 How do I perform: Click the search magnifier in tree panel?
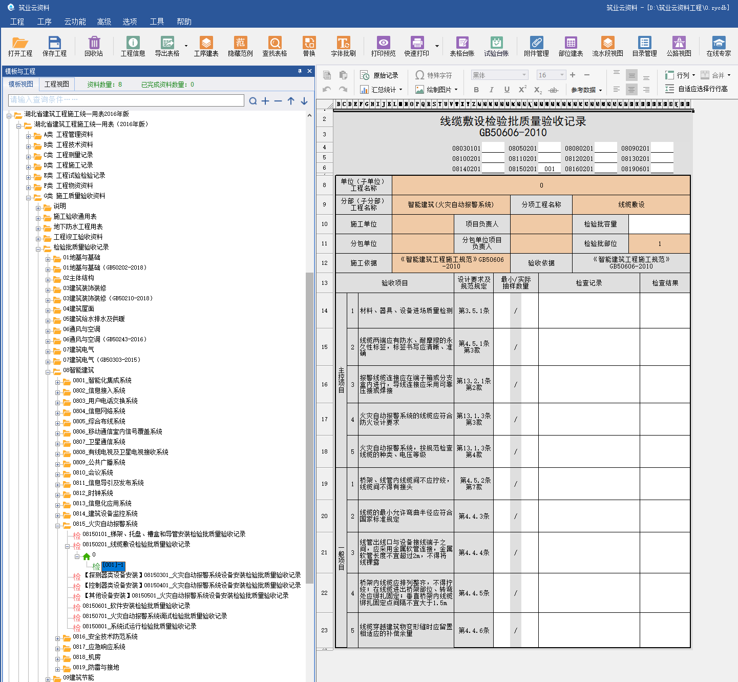252,101
